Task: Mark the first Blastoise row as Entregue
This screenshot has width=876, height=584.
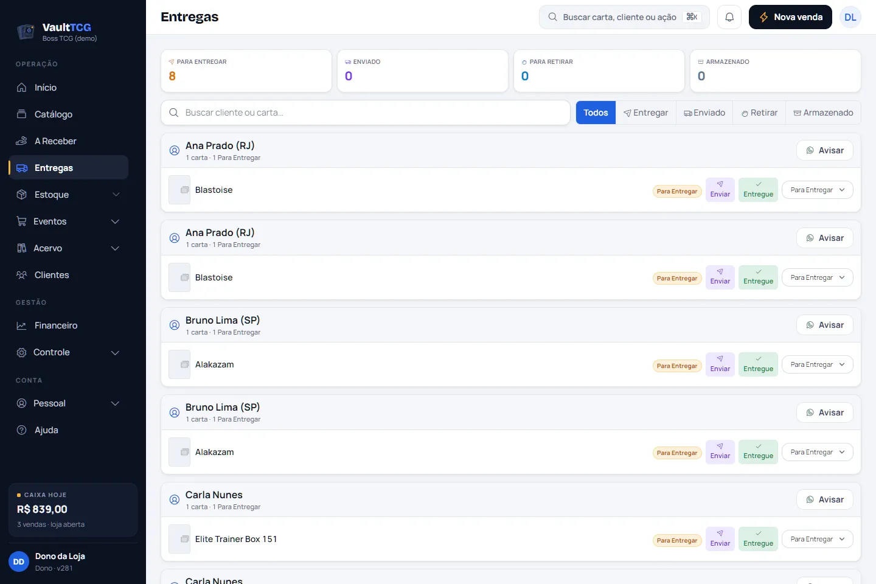Action: click(758, 190)
